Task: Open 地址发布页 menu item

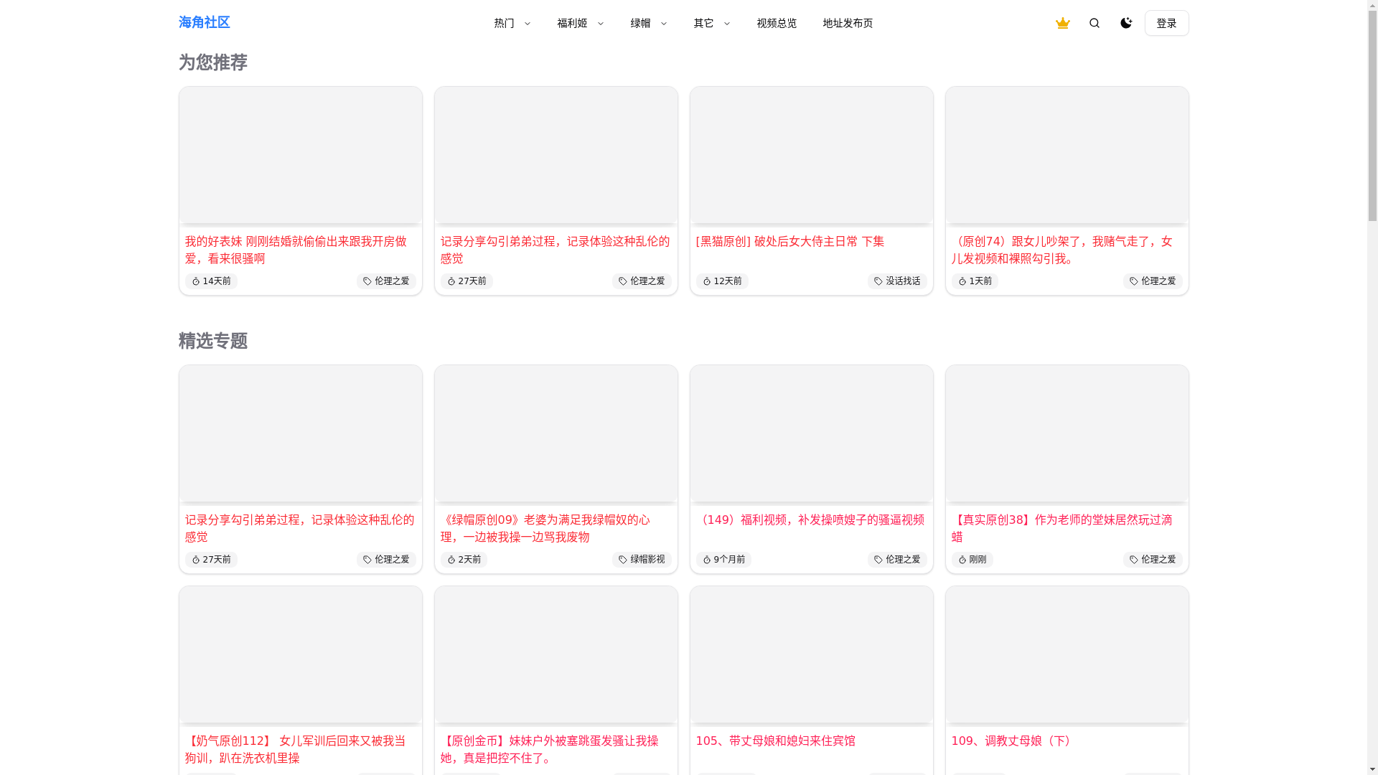Action: [x=848, y=23]
